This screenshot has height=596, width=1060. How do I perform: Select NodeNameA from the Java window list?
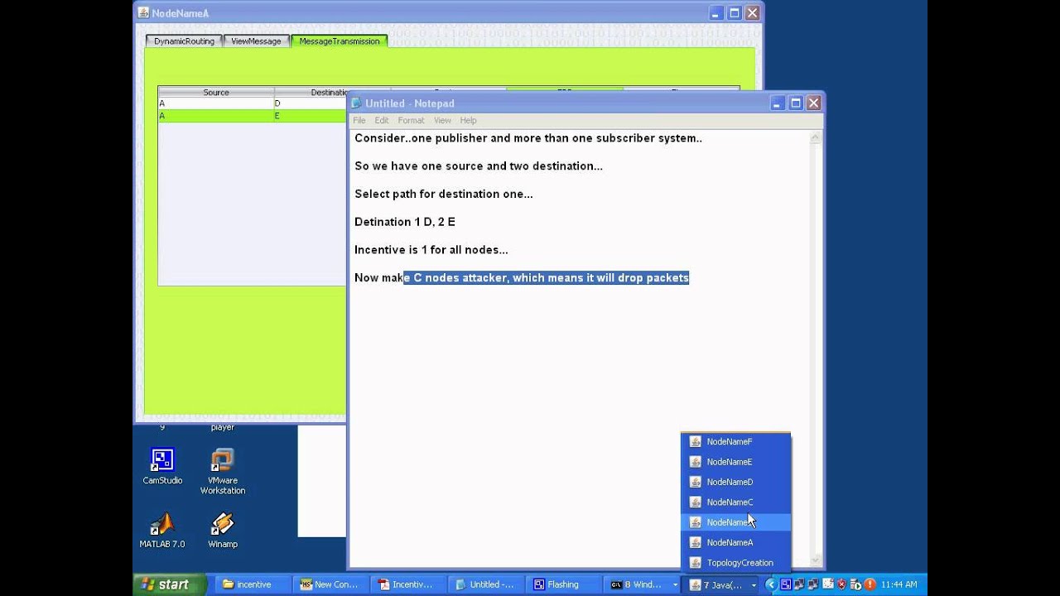click(x=735, y=542)
